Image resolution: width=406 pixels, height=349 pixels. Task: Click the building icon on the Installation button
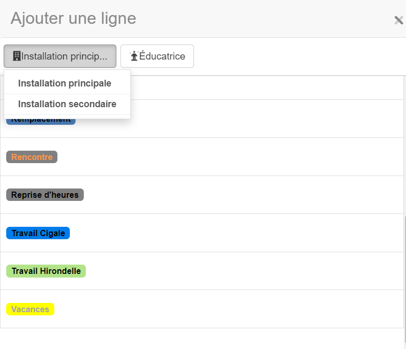[x=17, y=56]
